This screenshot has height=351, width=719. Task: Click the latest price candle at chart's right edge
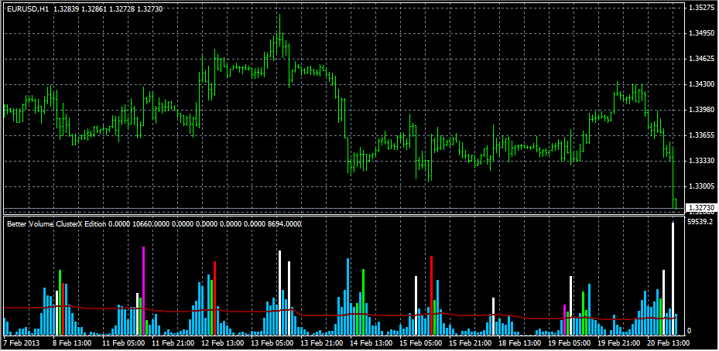[675, 203]
